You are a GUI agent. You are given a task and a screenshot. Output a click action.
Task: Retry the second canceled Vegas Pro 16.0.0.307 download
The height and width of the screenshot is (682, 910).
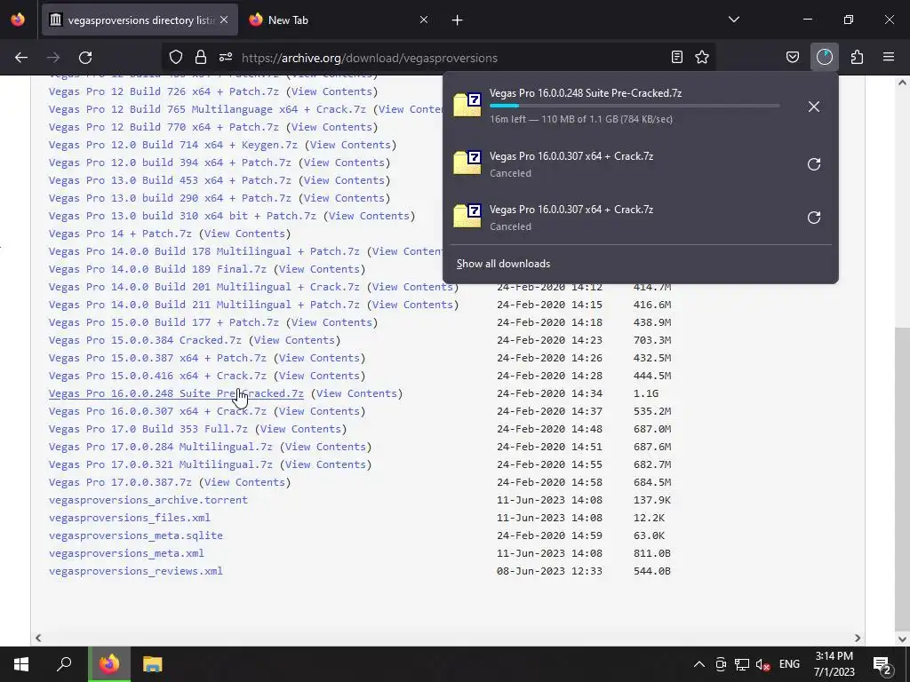[814, 218]
